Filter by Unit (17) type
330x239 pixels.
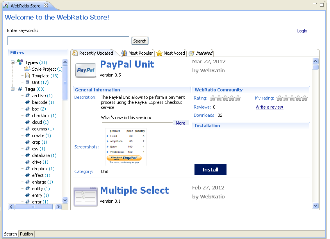coord(40,82)
